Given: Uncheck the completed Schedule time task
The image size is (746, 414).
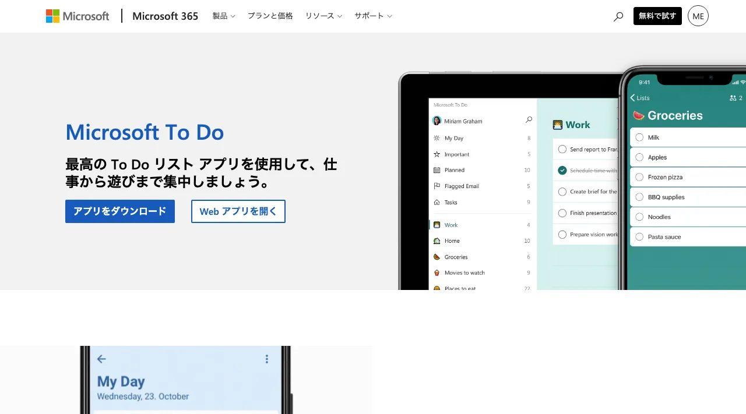Looking at the screenshot, I should (562, 170).
